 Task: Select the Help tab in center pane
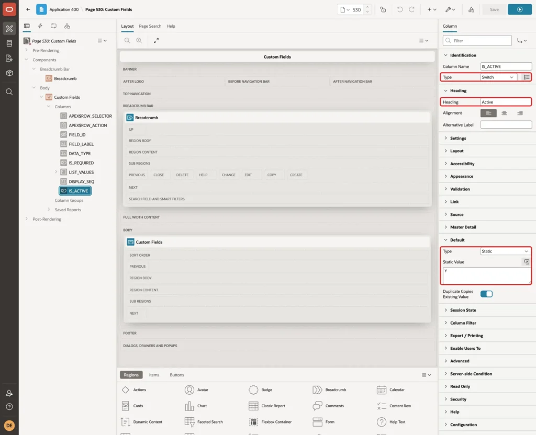[171, 26]
